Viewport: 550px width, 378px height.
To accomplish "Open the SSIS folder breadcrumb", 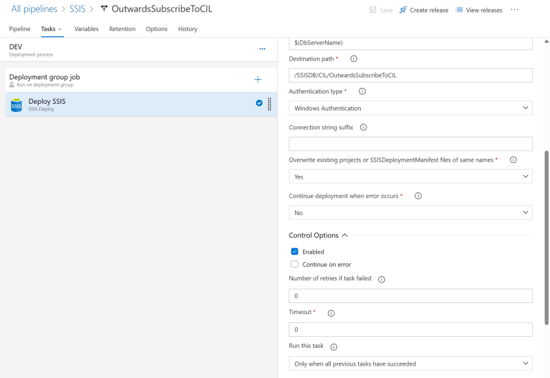I will [x=77, y=9].
